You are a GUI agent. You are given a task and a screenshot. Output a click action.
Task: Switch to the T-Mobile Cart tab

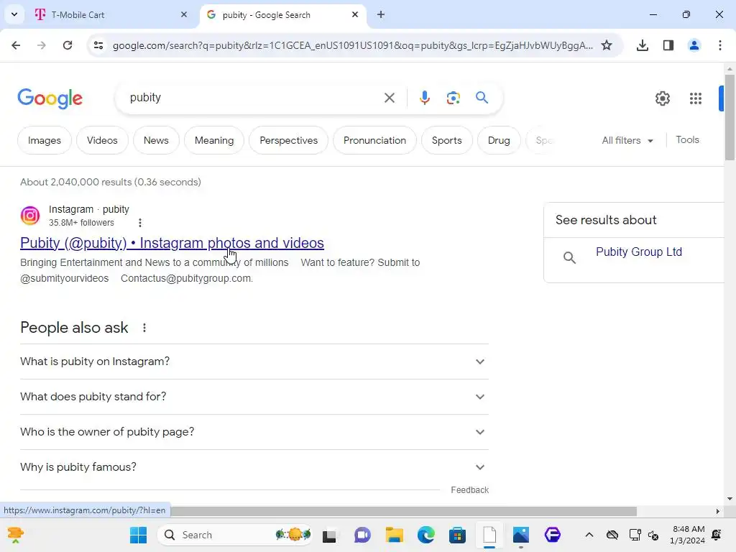click(x=111, y=15)
